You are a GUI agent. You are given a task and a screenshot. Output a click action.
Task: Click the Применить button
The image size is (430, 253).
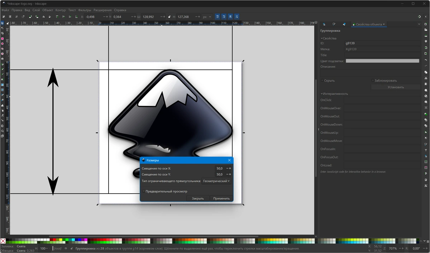221,198
